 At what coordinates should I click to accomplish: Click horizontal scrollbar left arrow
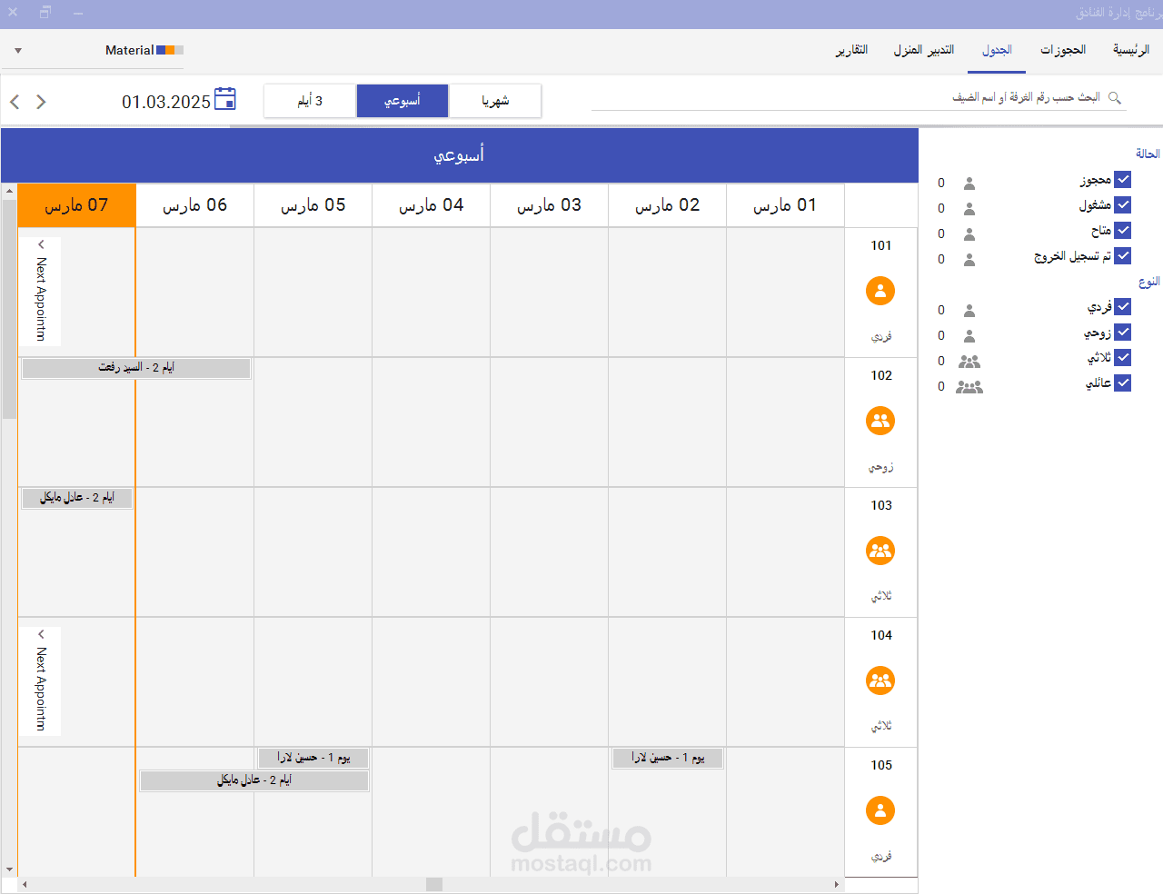coord(25,884)
